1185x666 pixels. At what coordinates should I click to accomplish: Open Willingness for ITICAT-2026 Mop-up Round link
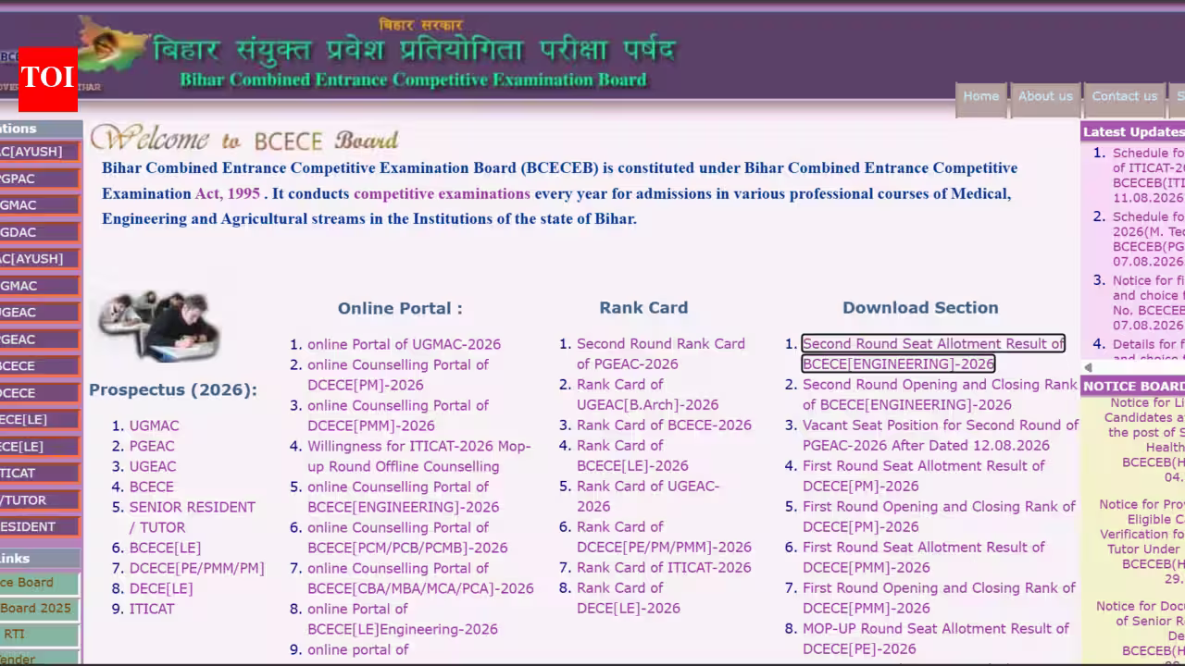(418, 456)
